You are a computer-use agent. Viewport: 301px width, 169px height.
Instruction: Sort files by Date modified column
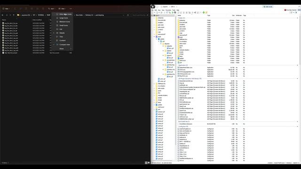(37, 20)
